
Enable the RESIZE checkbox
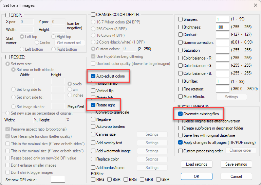coord(8,57)
